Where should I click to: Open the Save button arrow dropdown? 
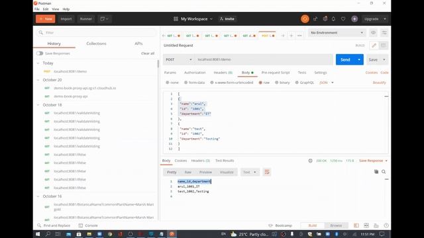(384, 59)
